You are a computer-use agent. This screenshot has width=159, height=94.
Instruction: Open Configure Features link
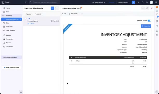pos(11,57)
